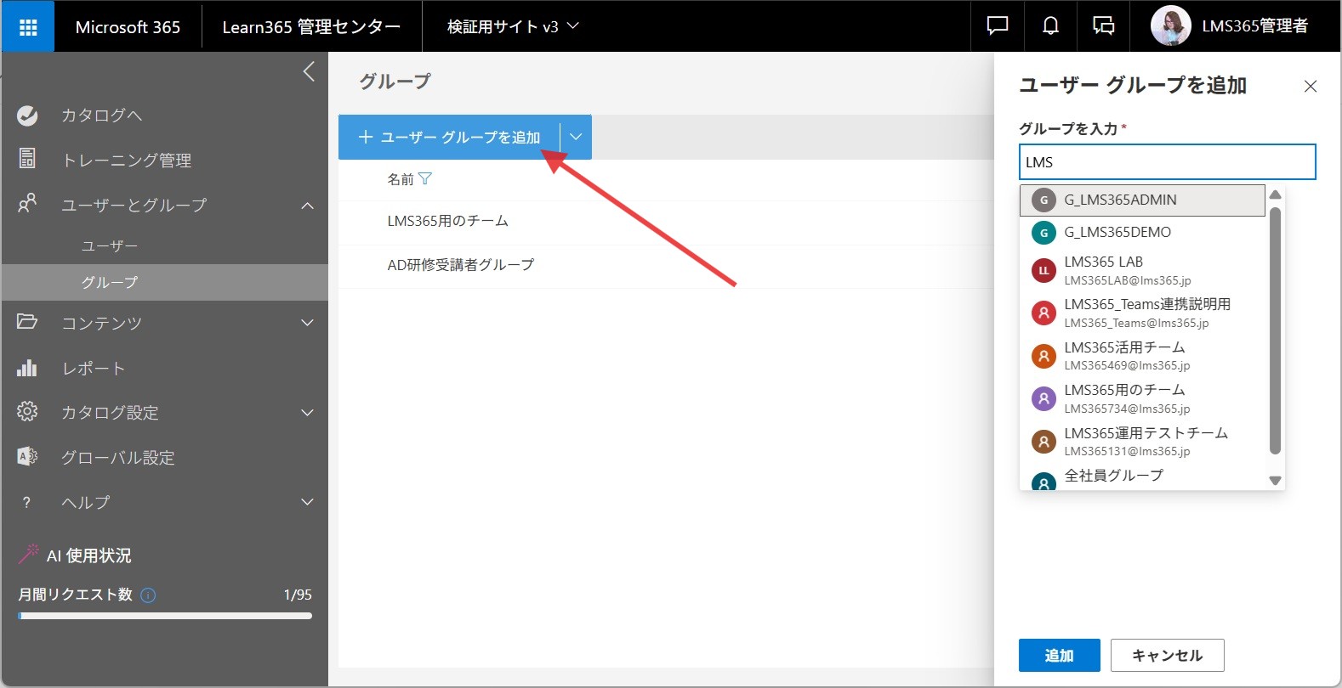Click the LMS365管理者 profile avatar
Viewport: 1342px width, 688px height.
coord(1170,26)
